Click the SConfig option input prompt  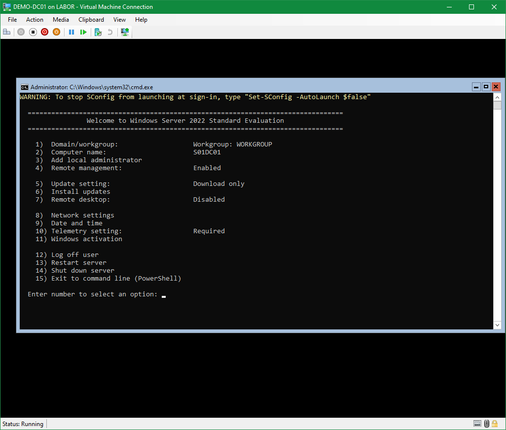click(x=163, y=294)
